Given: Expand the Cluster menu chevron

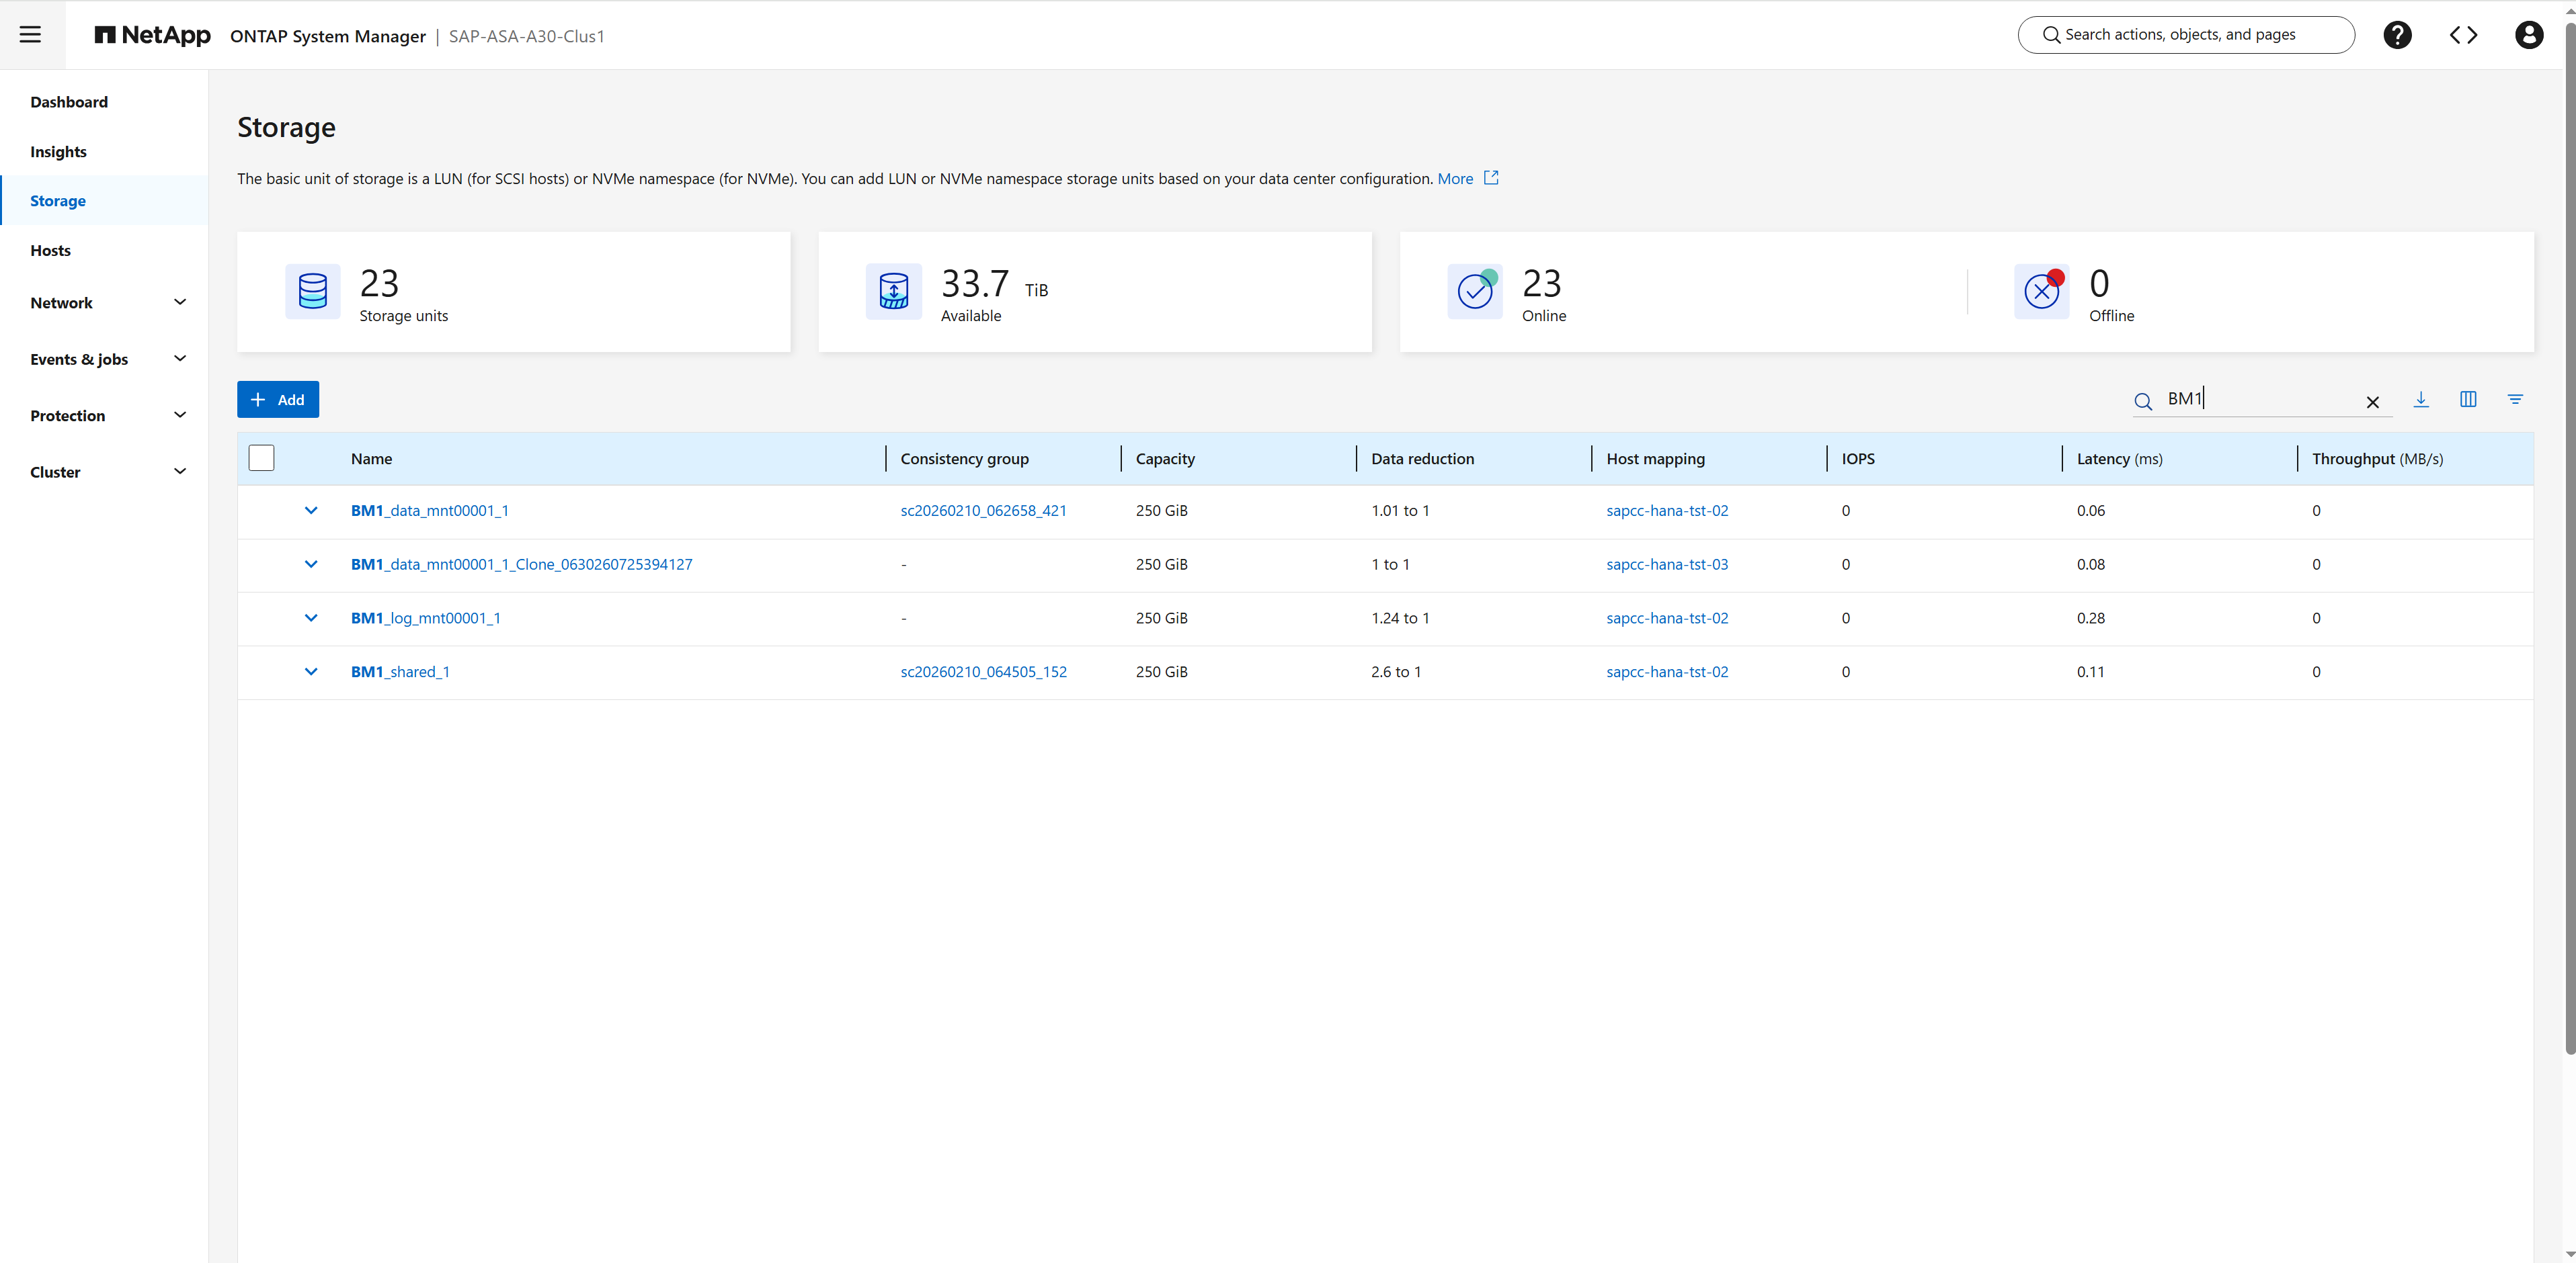Looking at the screenshot, I should 180,471.
